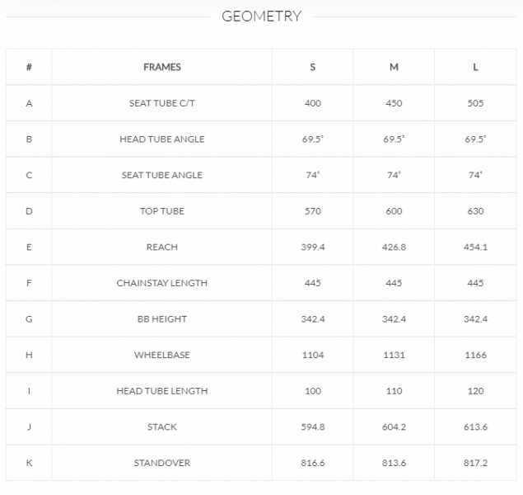Select the REACH row label

(x=161, y=247)
